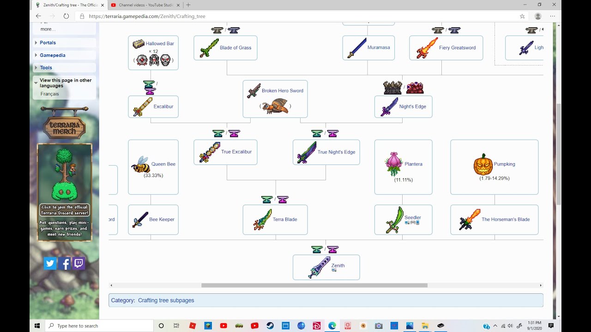Click the Terraria Discord server ad
Screen dimensions: 591x332
[x=65, y=192]
